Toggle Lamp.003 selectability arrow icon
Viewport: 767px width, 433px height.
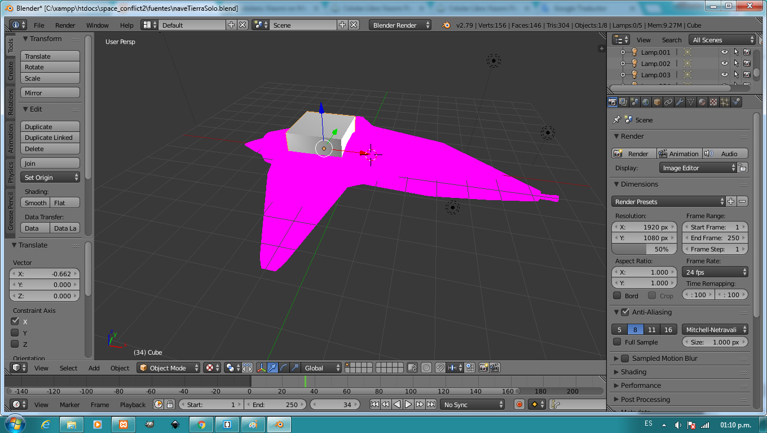coord(736,74)
